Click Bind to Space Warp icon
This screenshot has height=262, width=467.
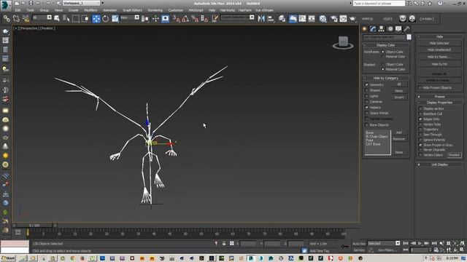(x=26, y=19)
